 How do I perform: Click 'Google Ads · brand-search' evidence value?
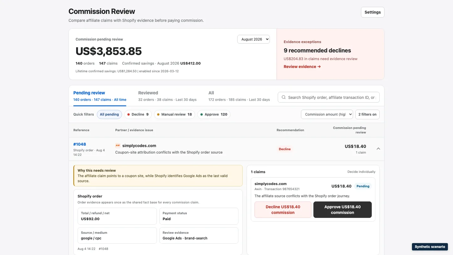(x=185, y=238)
